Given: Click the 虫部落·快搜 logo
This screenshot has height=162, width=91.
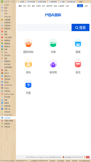Looking at the screenshot, I should point(8,2).
